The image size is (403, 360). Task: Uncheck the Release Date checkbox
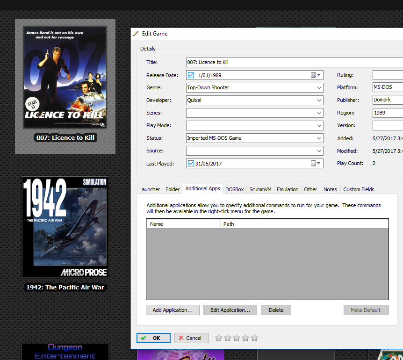(191, 75)
